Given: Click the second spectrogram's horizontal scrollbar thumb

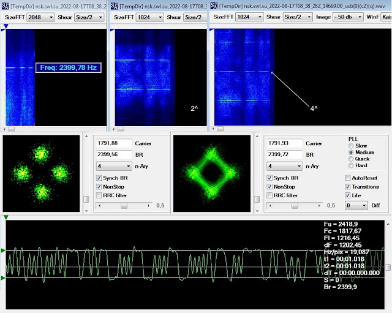Looking at the screenshot, I should click(x=121, y=129).
